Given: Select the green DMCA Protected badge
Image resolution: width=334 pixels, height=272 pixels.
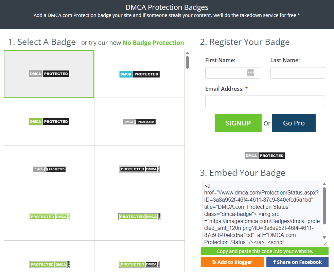Looking at the screenshot, I should [x=49, y=122].
